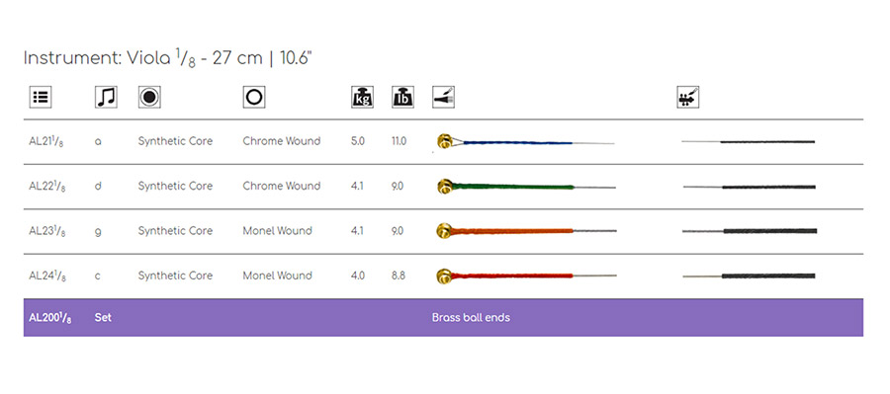Click the peg end column icon
890x394 pixels.
click(688, 97)
